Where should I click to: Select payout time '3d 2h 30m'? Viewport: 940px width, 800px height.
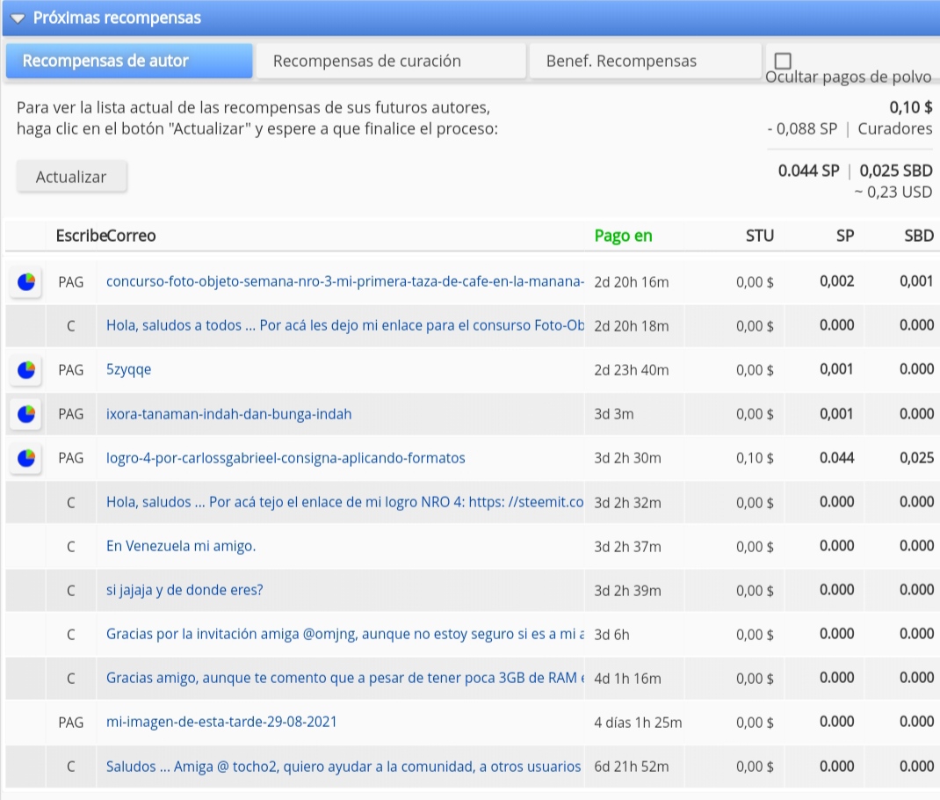coord(627,458)
